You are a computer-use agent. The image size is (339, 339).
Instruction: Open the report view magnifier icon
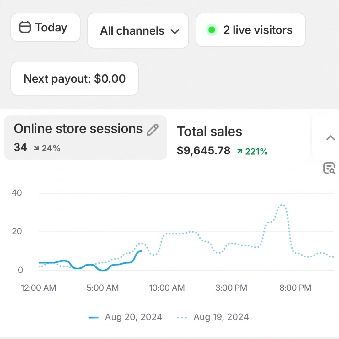tap(329, 168)
